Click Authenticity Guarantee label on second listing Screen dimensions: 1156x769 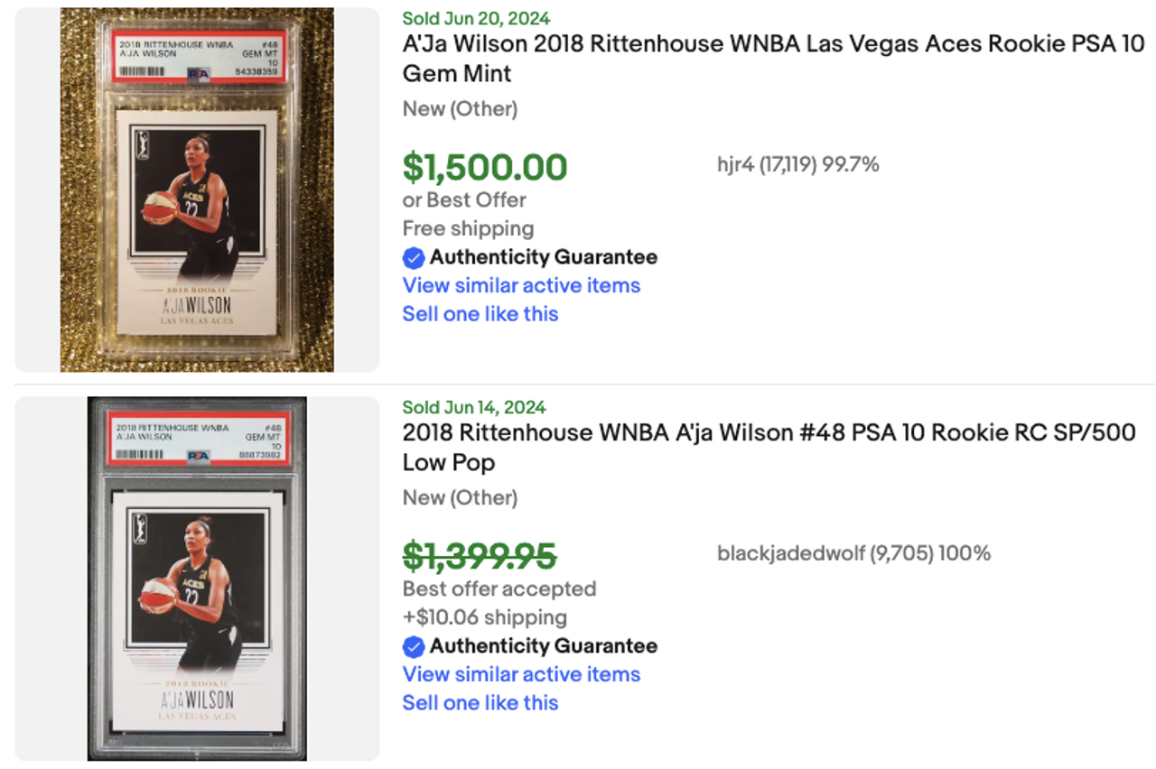544,646
